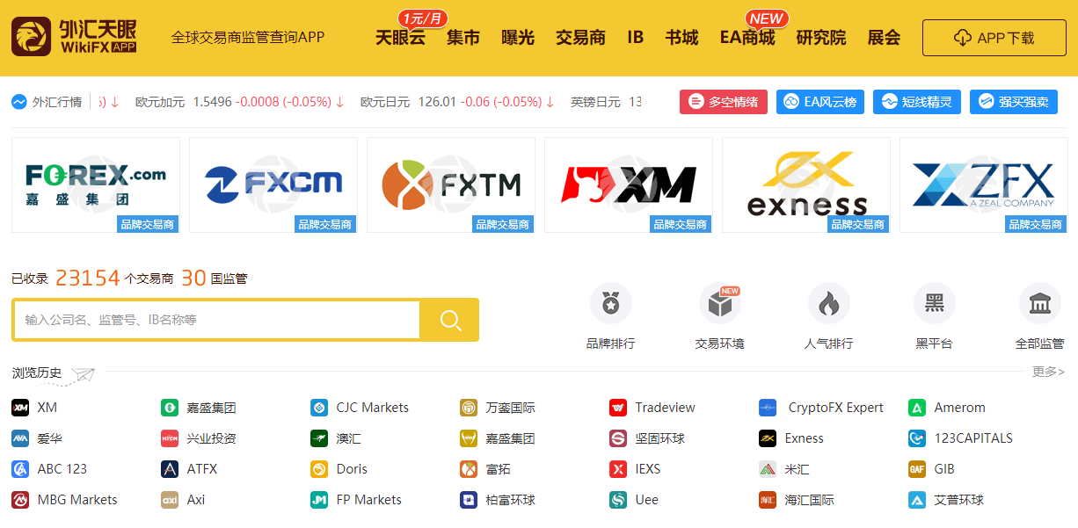This screenshot has height=528, width=1078.
Task: Open the 黑平台 icon
Action: 934,304
